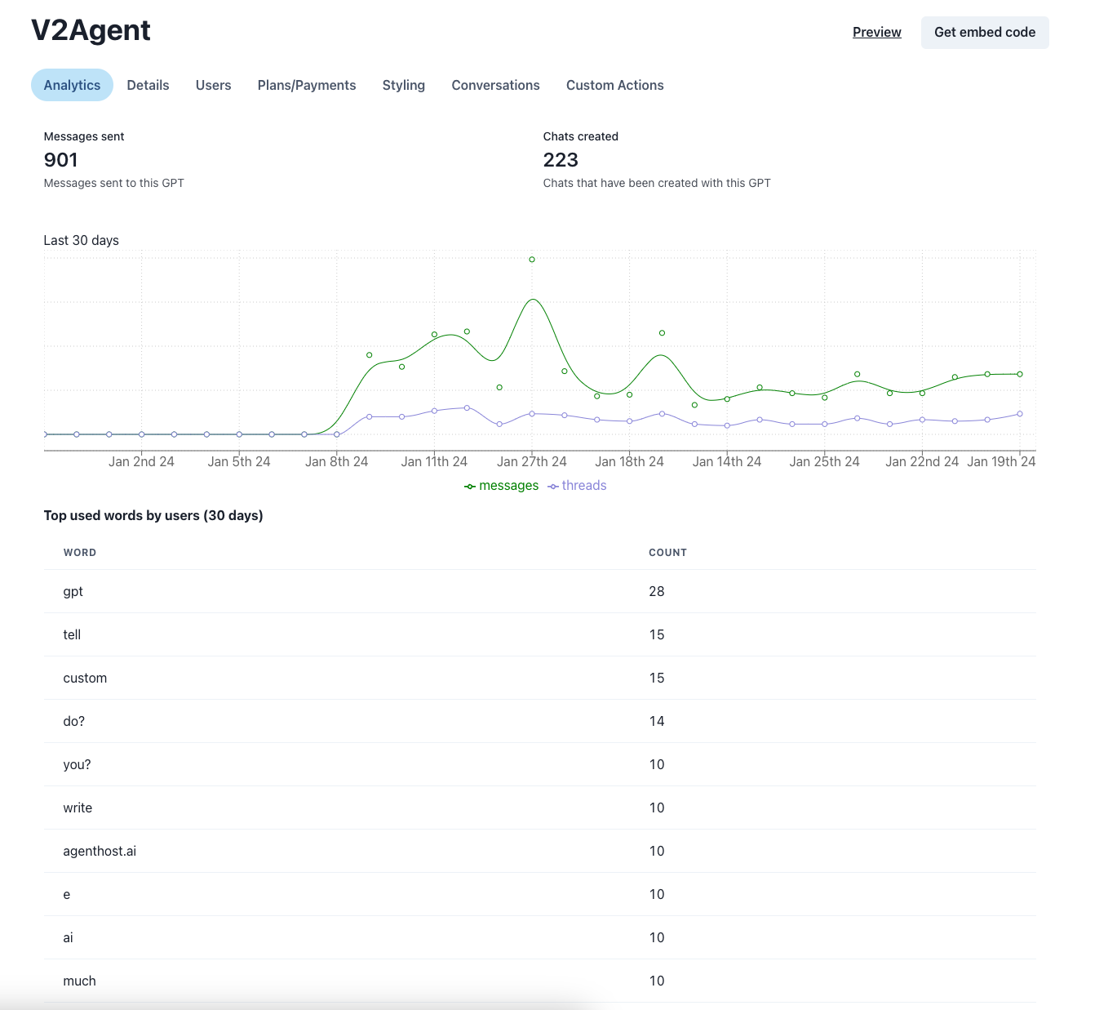Screen dimensions: 1117x1010
Task: Click the Preview link
Action: (877, 32)
